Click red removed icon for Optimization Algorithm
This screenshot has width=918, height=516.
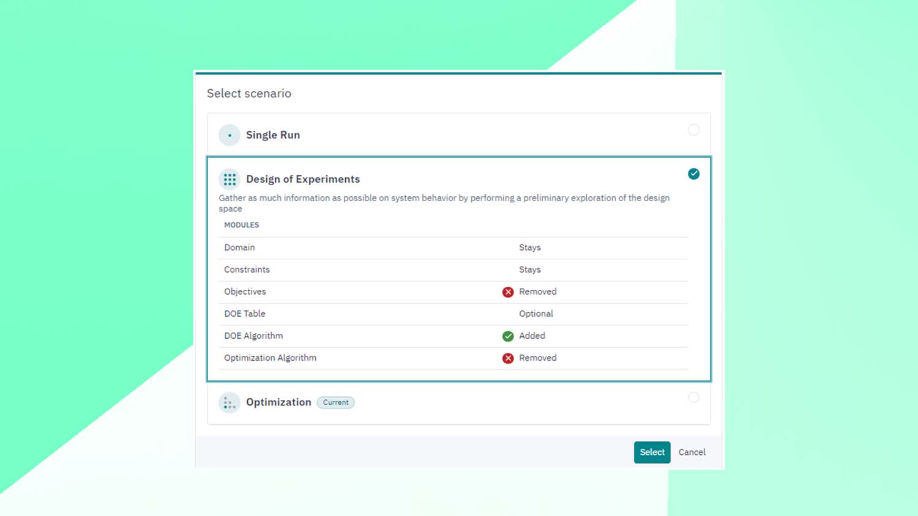pos(508,358)
